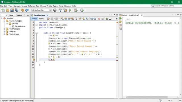Open the Debug Project dropdown arrow
This screenshot has height=102, width=182.
79,10
